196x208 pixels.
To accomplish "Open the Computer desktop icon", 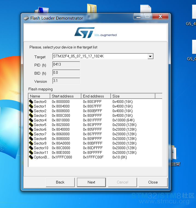I will pos(41,10).
